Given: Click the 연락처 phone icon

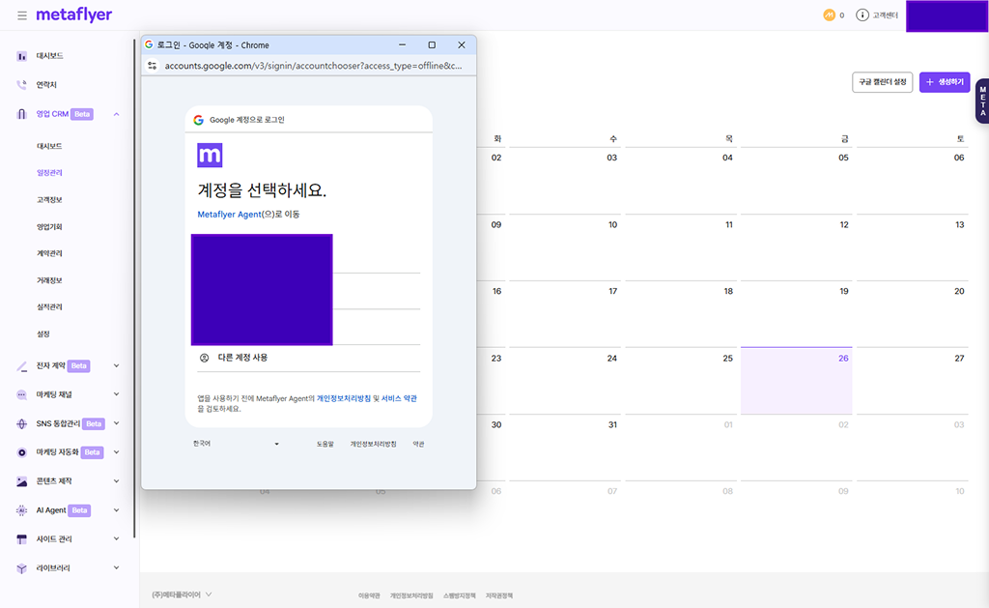Looking at the screenshot, I should [22, 85].
